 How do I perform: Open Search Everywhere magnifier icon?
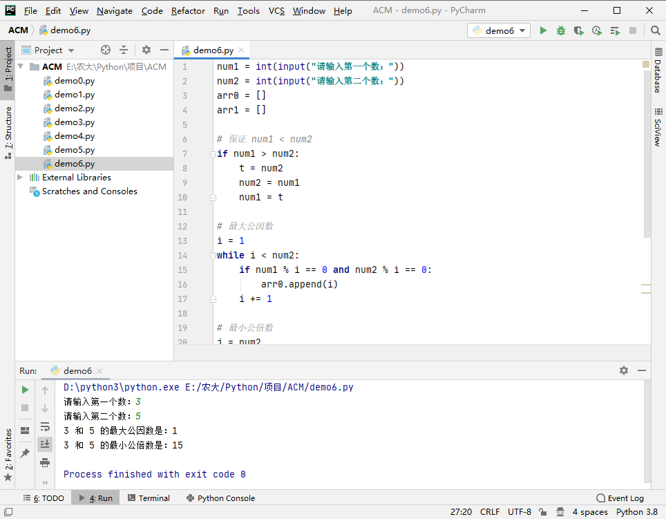655,30
